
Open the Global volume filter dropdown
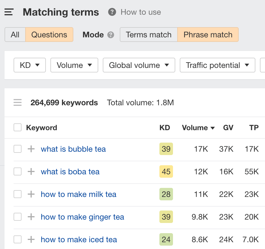click(x=139, y=65)
